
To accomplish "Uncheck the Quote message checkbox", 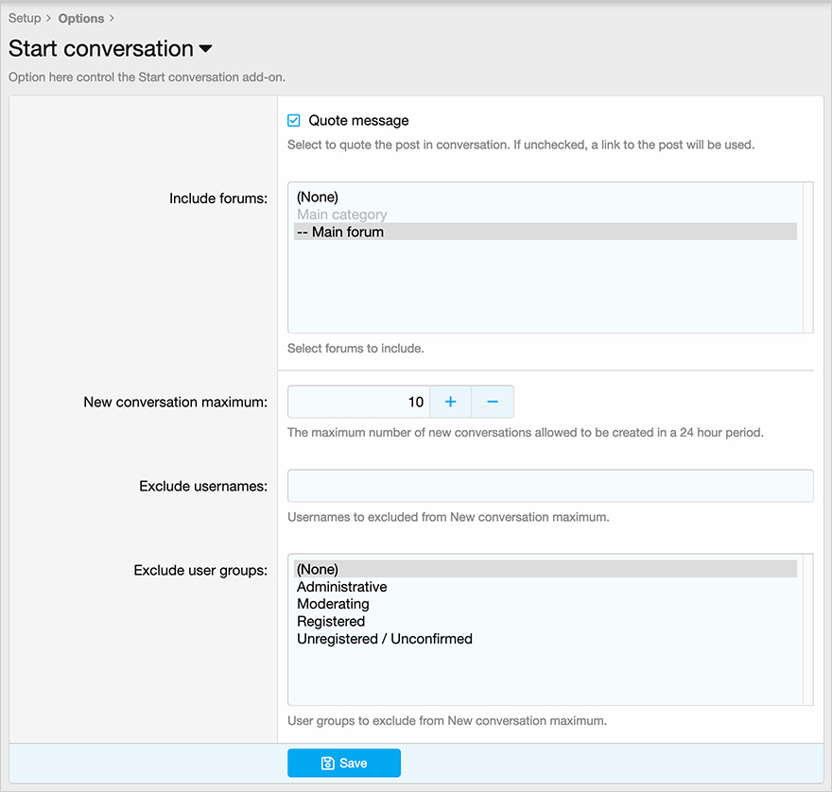I will click(294, 121).
